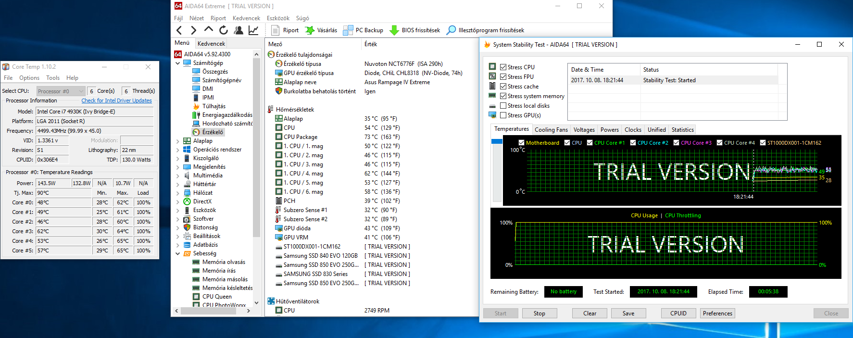Uncheck Stress cache option
Viewport: 853px width, 338px height.
[x=503, y=87]
